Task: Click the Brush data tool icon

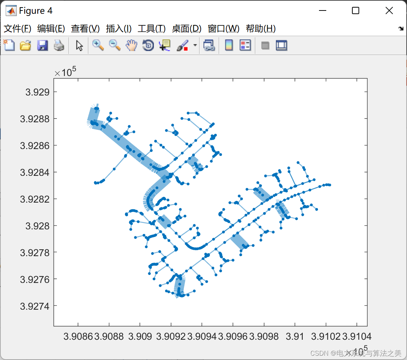Action: coord(182,46)
